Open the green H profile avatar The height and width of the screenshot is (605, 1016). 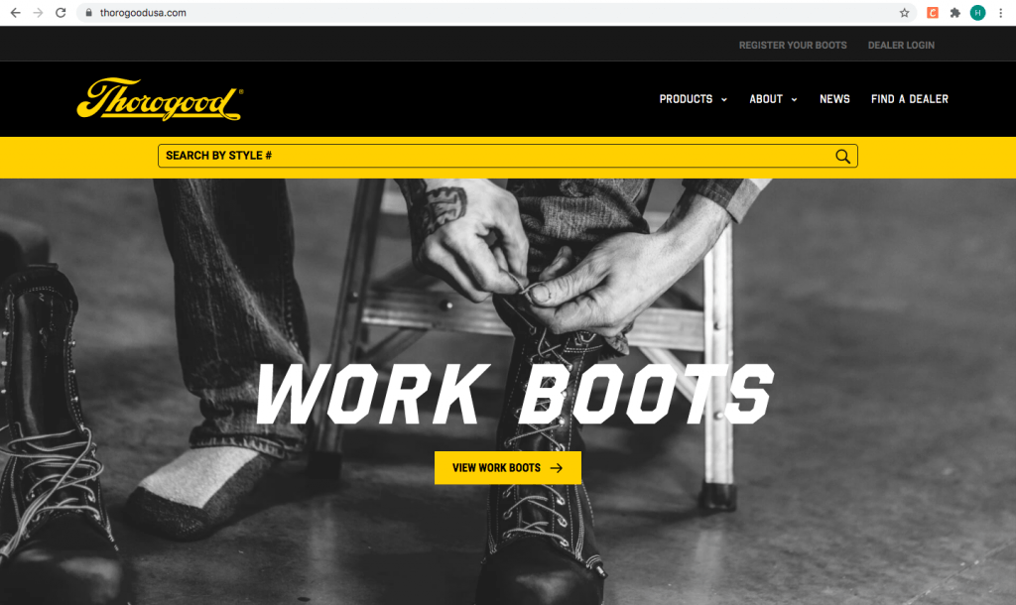pos(977,12)
